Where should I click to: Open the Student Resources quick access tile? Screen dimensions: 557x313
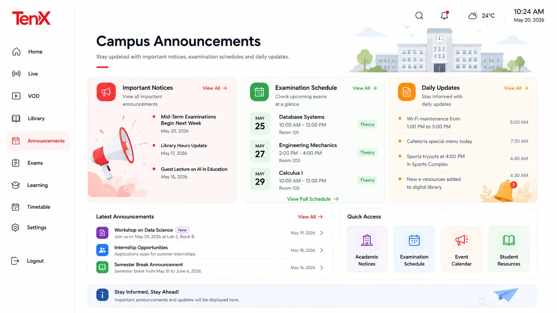click(x=509, y=249)
